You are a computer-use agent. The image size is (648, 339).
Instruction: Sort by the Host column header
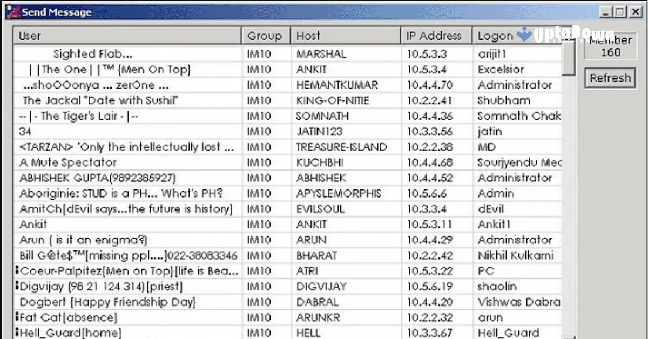[345, 36]
